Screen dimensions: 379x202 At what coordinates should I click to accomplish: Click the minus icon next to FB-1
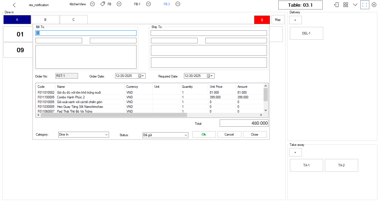[148, 4]
